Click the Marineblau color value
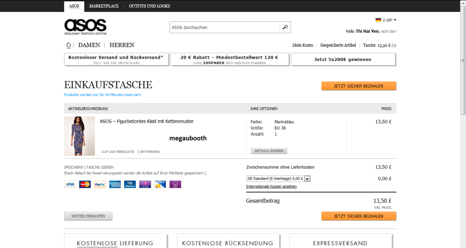This screenshot has height=248, width=466. 284,122
